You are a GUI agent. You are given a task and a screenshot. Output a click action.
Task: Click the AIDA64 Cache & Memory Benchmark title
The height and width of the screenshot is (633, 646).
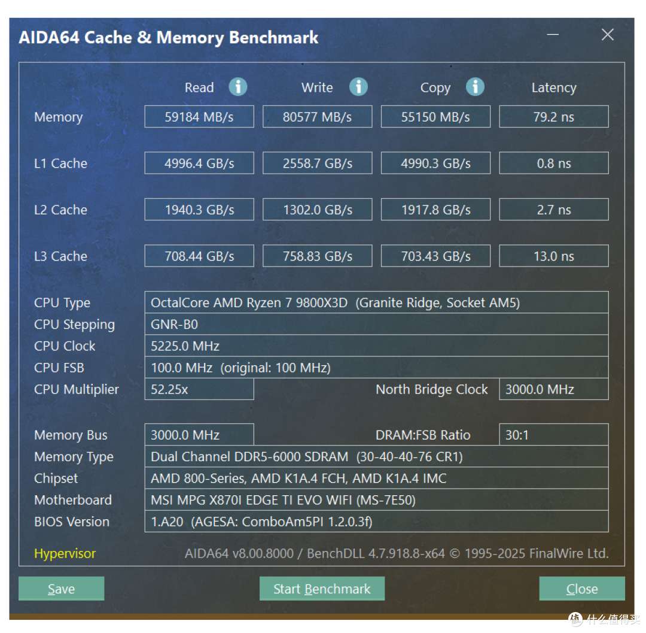click(x=169, y=38)
